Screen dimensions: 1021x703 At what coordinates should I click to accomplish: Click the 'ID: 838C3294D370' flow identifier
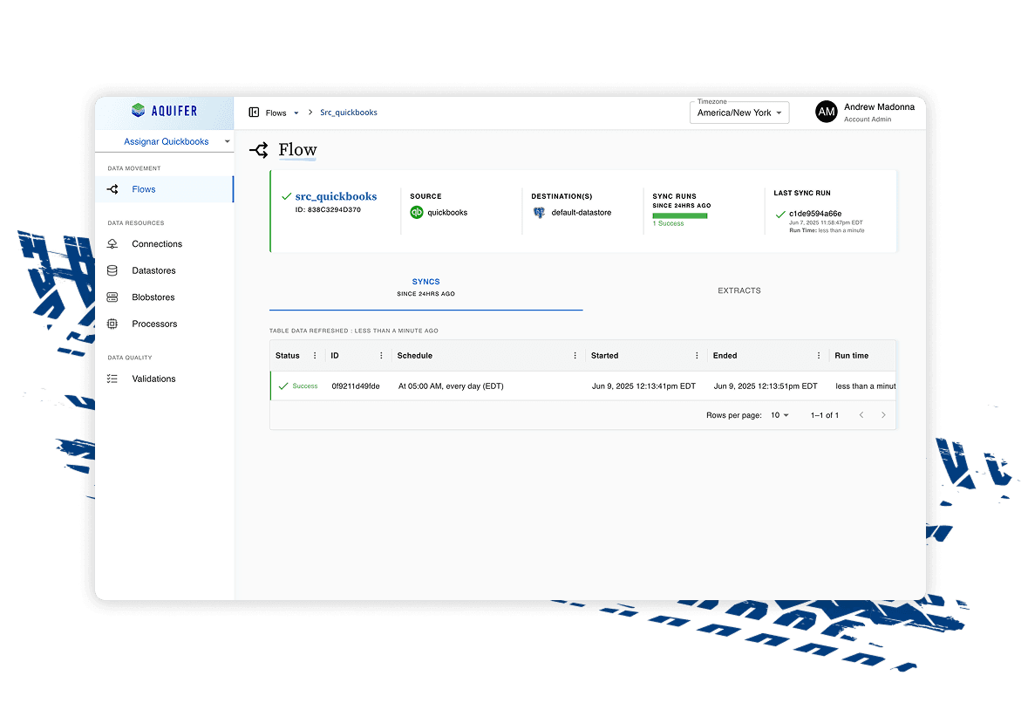click(x=328, y=210)
